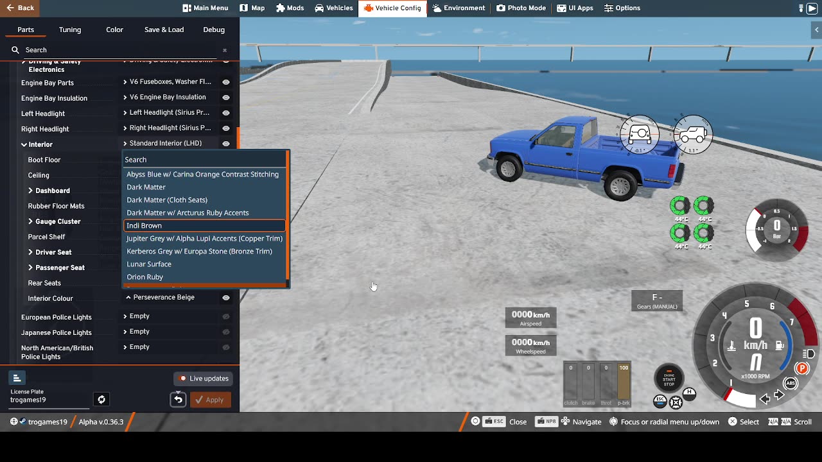The image size is (822, 462).
Task: Open the Standard Interior (LHD) dropdown
Action: (170, 143)
